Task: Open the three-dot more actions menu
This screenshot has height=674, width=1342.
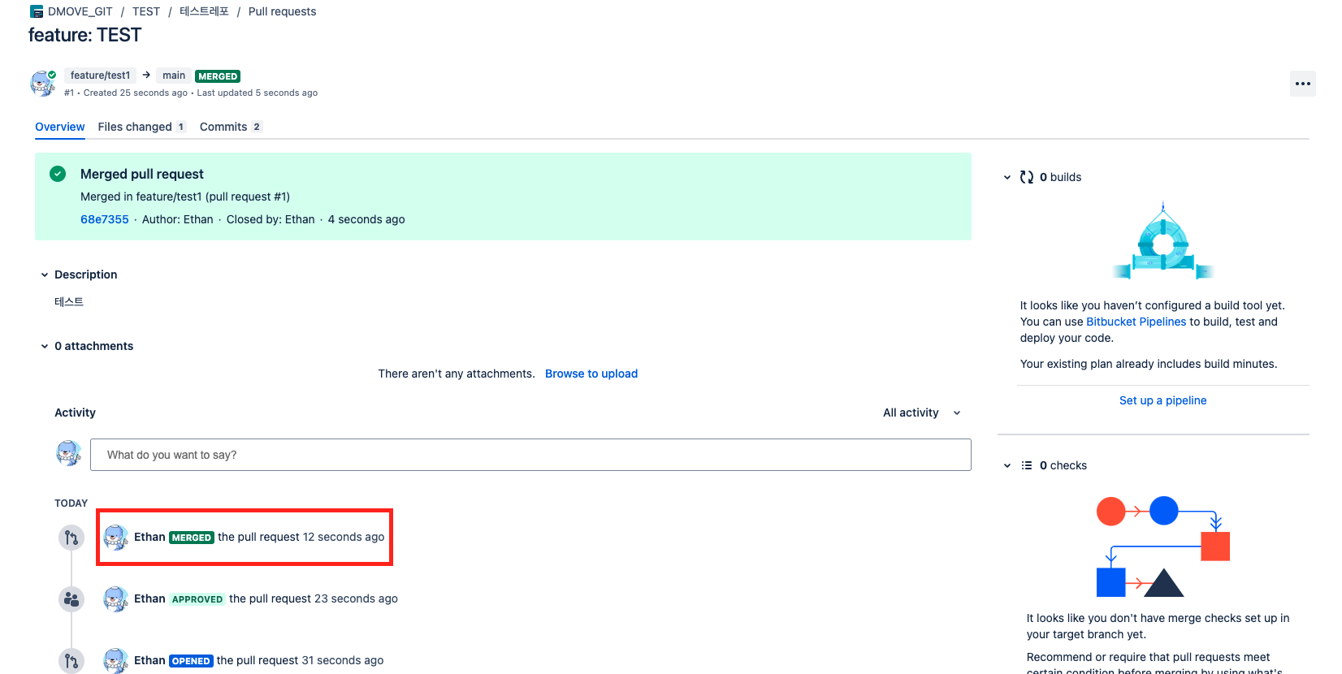Action: (1302, 84)
